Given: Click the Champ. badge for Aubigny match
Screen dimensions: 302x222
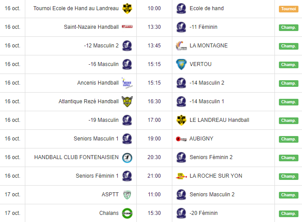Looking at the screenshot, I should point(288,139).
